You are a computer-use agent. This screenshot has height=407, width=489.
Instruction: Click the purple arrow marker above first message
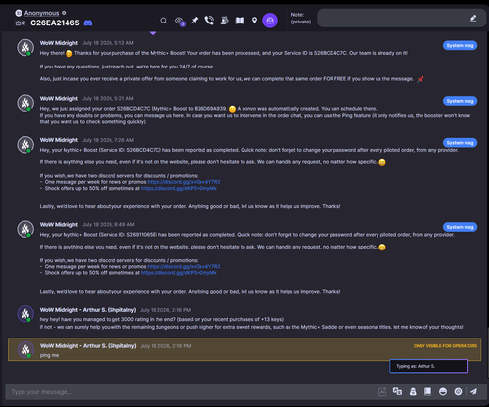[153, 33]
